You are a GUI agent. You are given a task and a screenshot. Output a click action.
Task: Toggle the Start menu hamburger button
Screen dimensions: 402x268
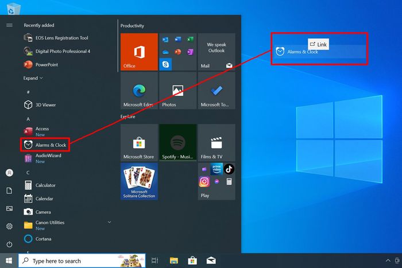10,25
